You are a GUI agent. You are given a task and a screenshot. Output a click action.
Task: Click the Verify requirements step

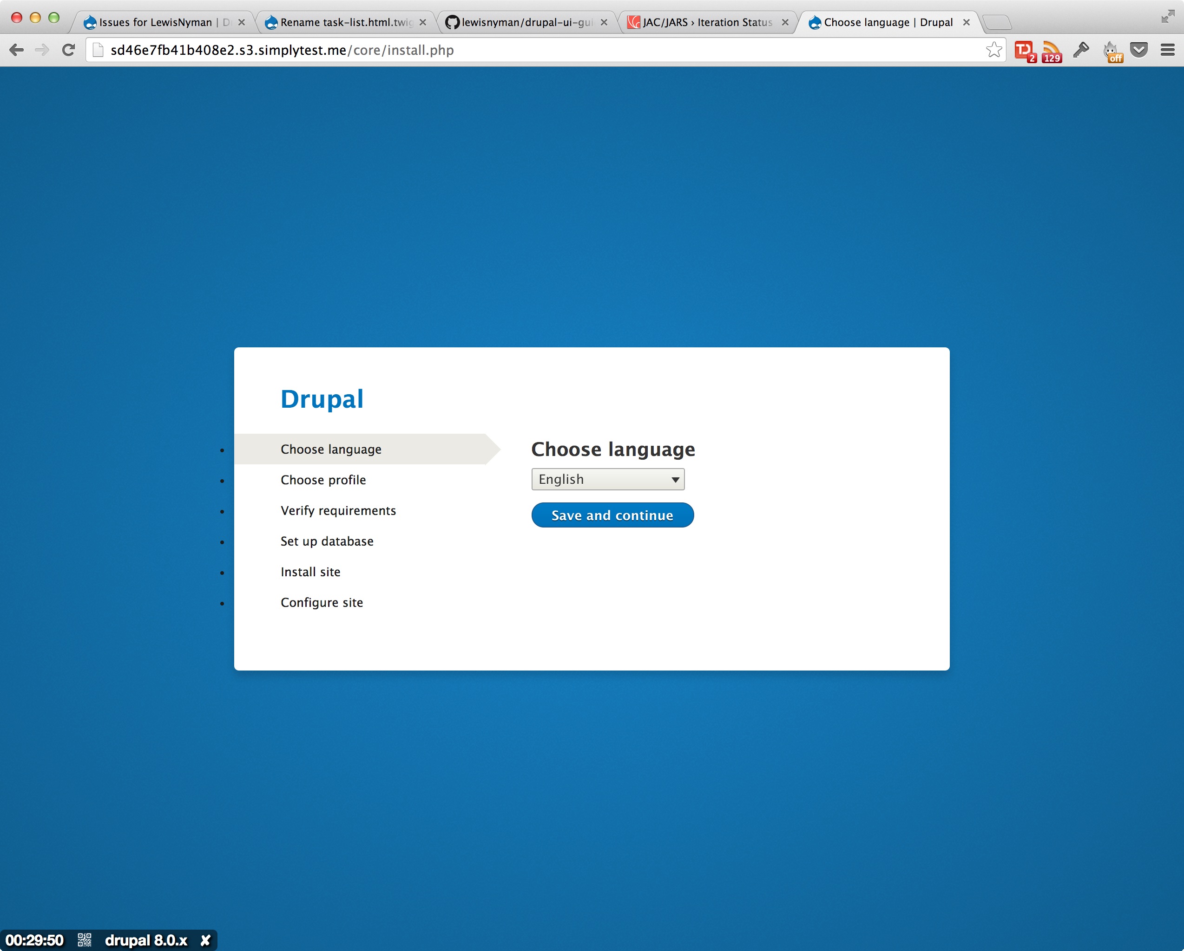[x=338, y=510]
